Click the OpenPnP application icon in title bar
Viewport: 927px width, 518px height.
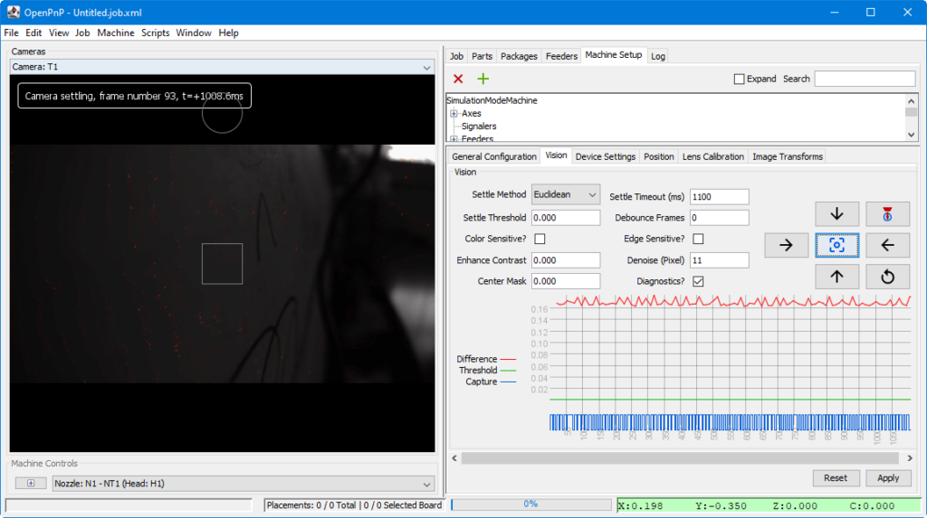coord(13,12)
